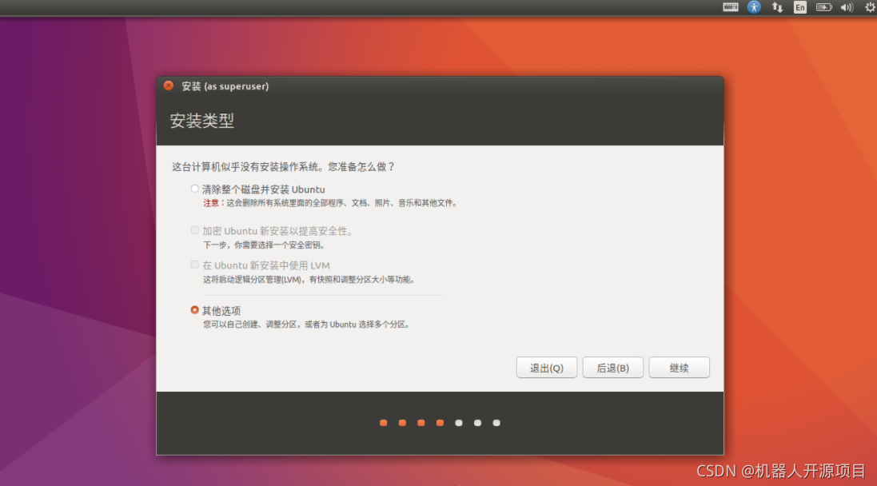Click the 安装 (as superuser) window title
Viewport: 877px width, 486px height.
225,86
